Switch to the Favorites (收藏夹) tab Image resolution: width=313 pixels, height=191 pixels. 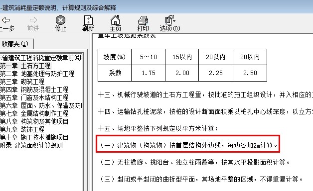15,44
